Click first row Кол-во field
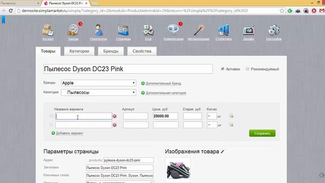The height and width of the screenshot is (183, 325). coord(212,116)
